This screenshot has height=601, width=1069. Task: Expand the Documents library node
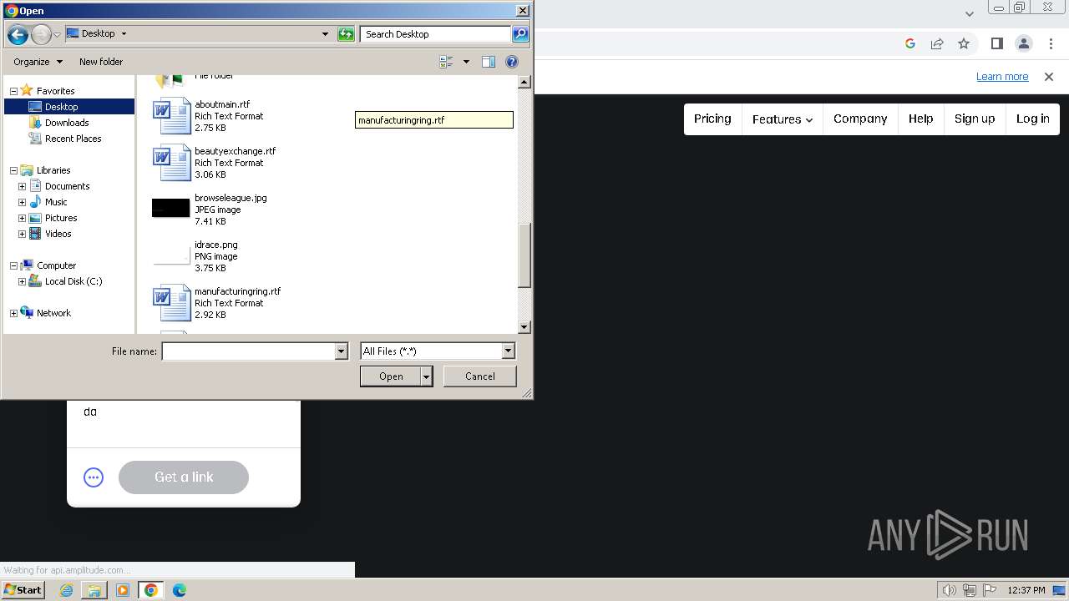(22, 186)
